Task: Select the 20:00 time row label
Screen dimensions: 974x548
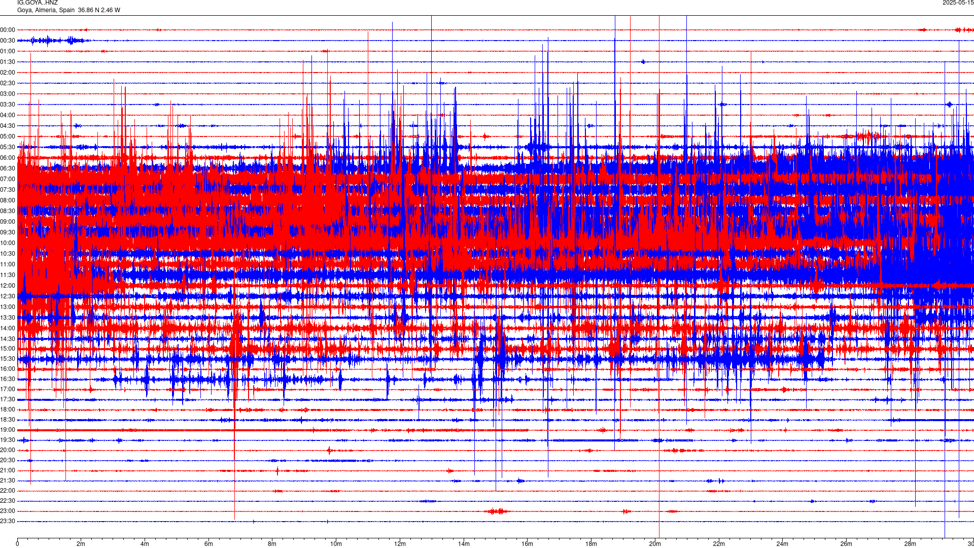Action: coord(8,450)
